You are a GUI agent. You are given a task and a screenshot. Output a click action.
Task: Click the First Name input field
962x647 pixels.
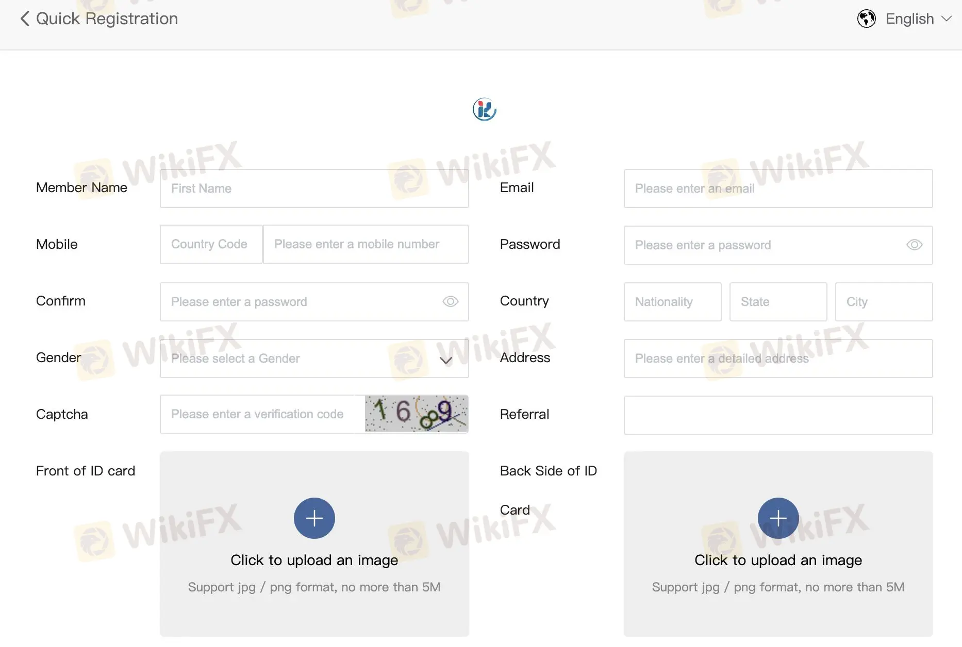314,188
